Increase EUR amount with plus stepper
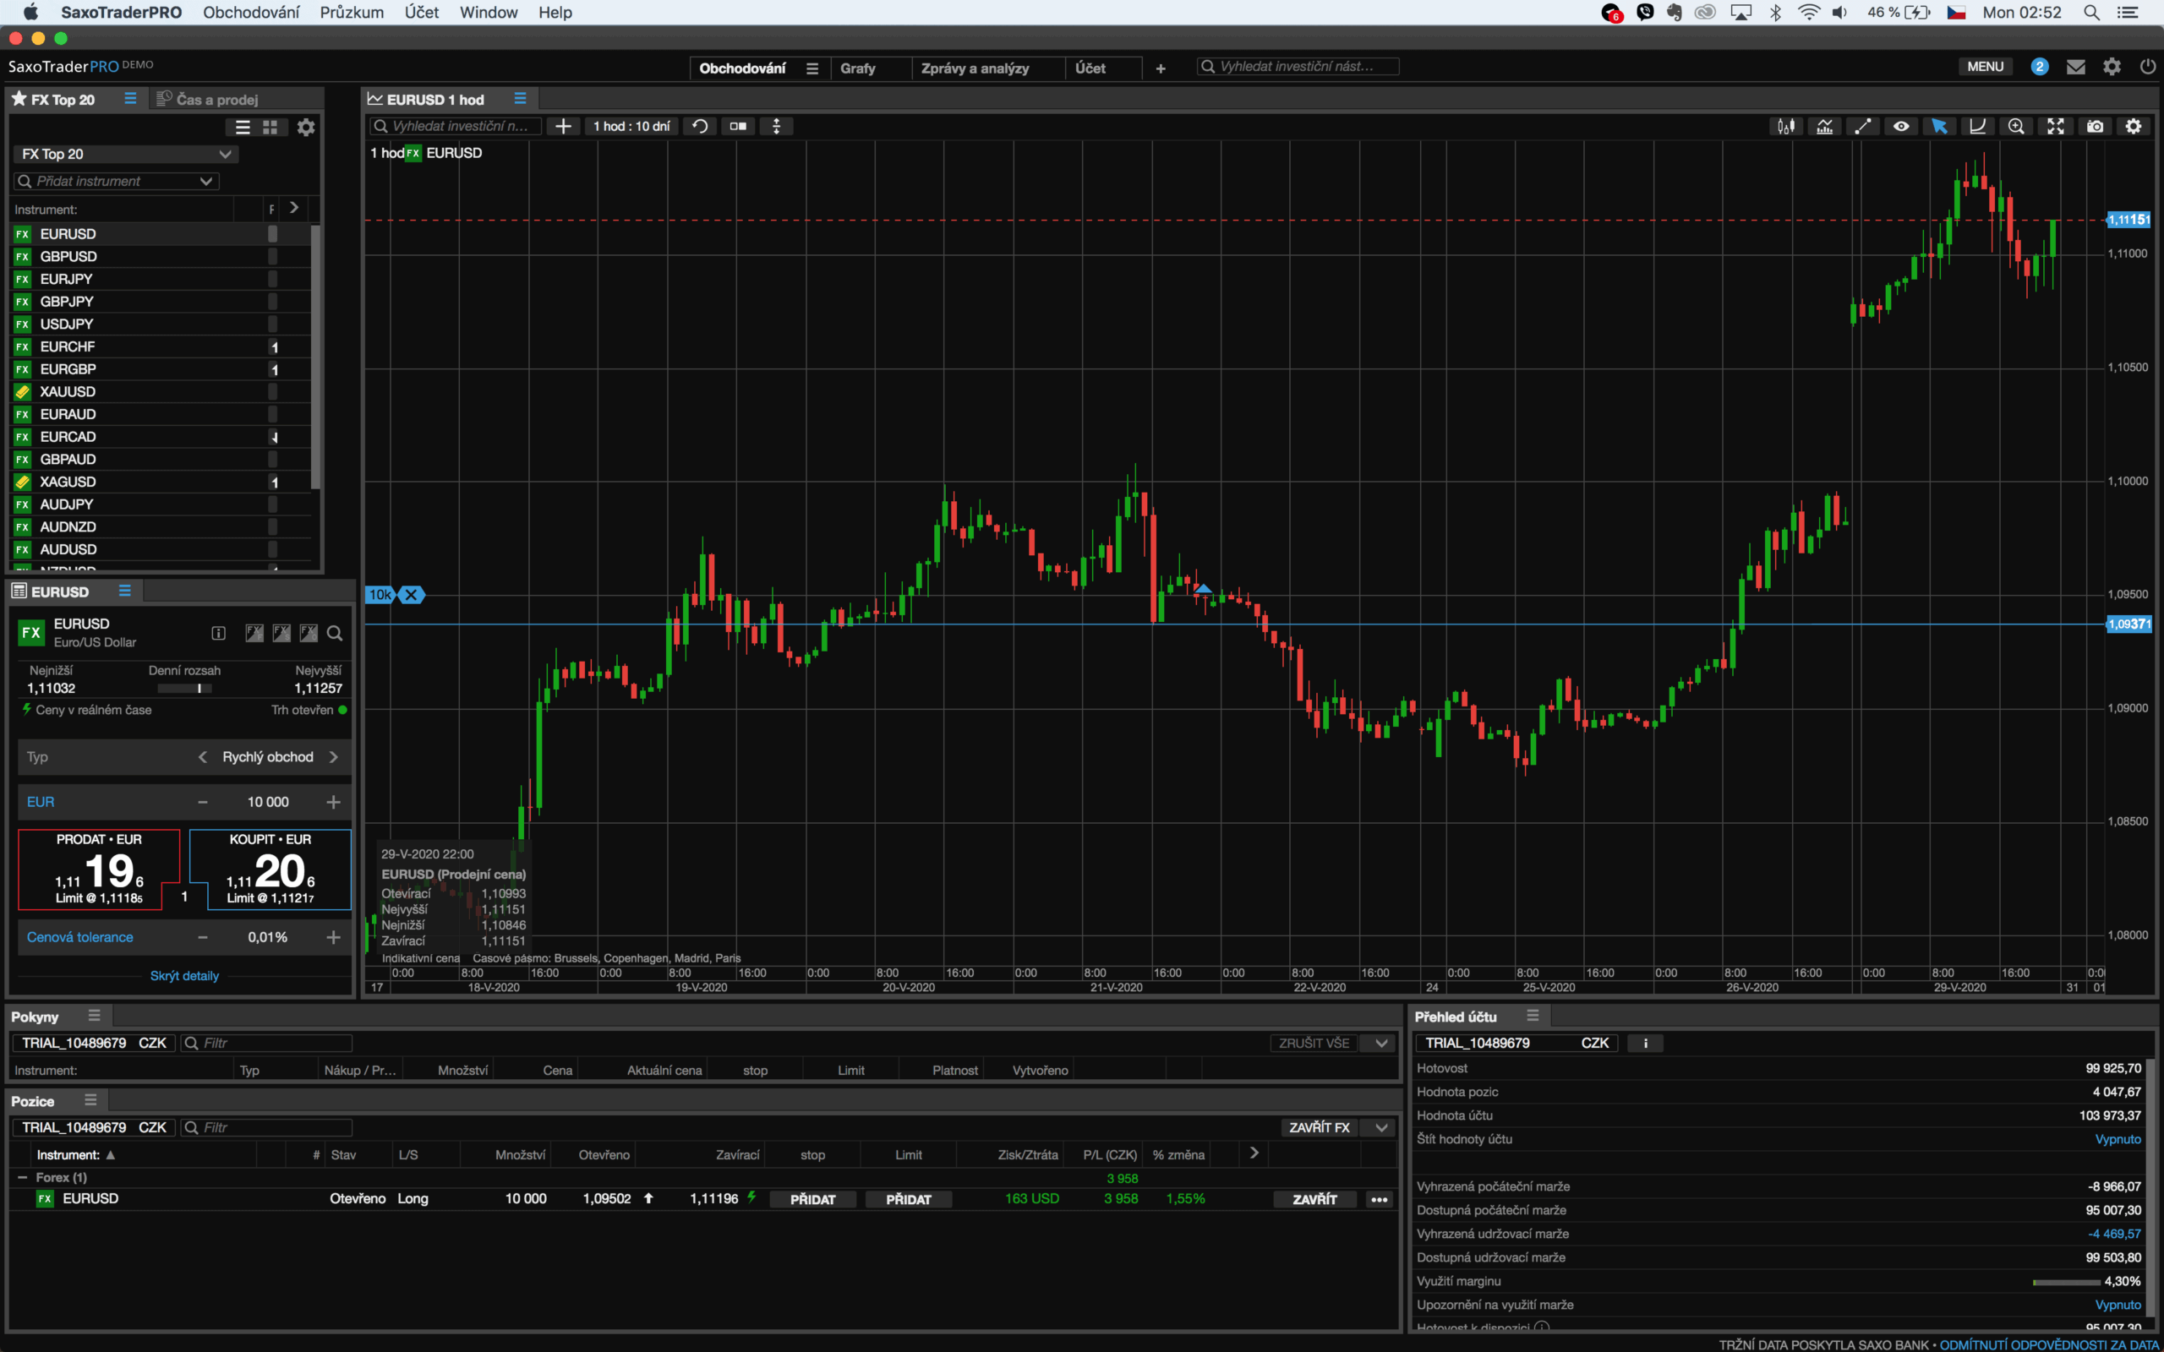This screenshot has height=1352, width=2164. (x=334, y=802)
